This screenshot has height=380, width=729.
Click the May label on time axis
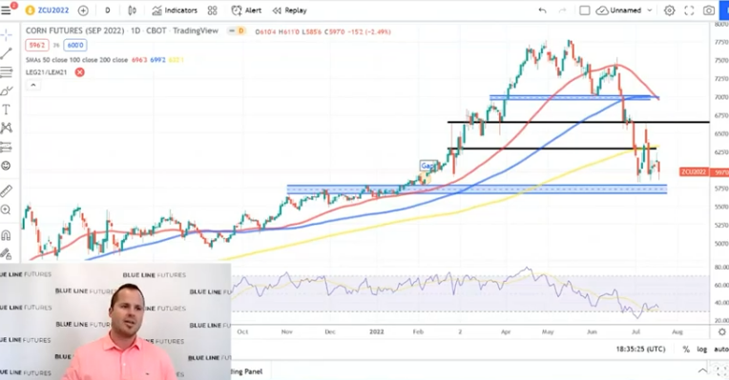(x=548, y=331)
